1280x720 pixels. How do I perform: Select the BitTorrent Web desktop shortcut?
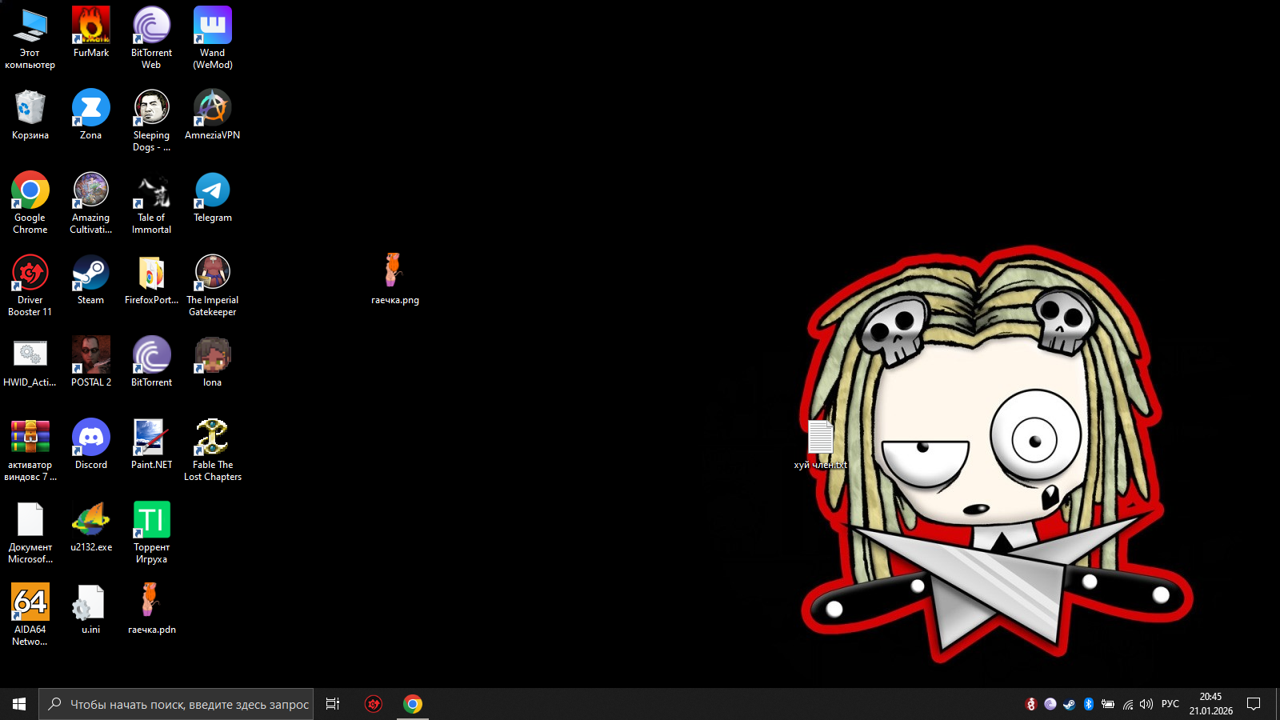151,38
